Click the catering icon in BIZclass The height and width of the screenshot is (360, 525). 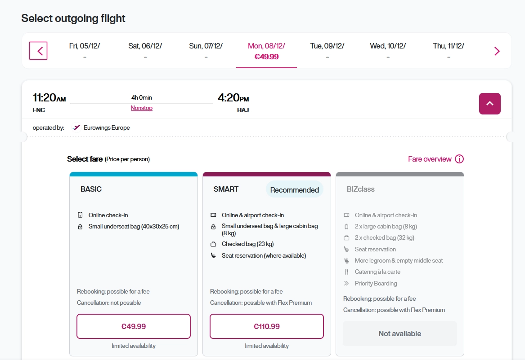click(346, 272)
